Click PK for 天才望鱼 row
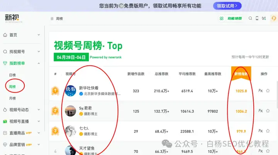The image size is (278, 155). click(x=261, y=151)
